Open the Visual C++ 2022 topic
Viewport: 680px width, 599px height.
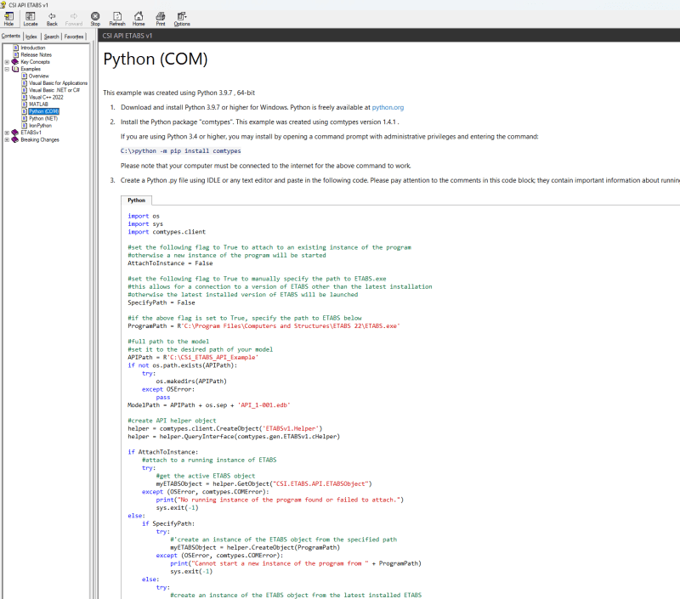click(46, 97)
